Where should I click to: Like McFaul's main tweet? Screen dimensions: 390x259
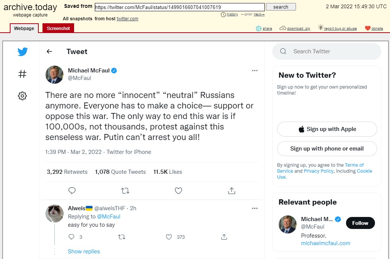pyautogui.click(x=179, y=191)
